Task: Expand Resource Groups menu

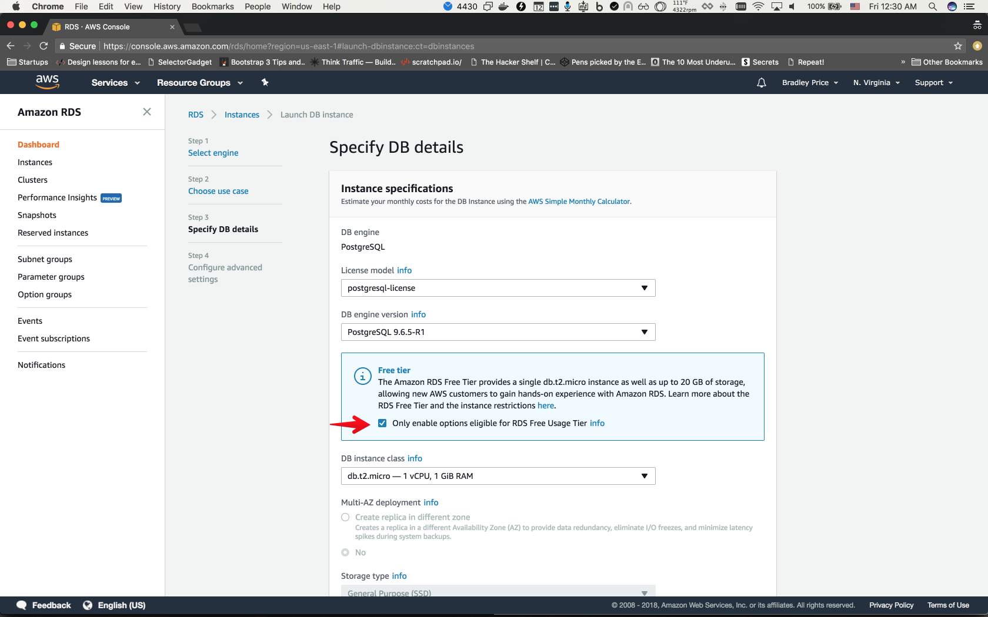Action: pos(200,83)
